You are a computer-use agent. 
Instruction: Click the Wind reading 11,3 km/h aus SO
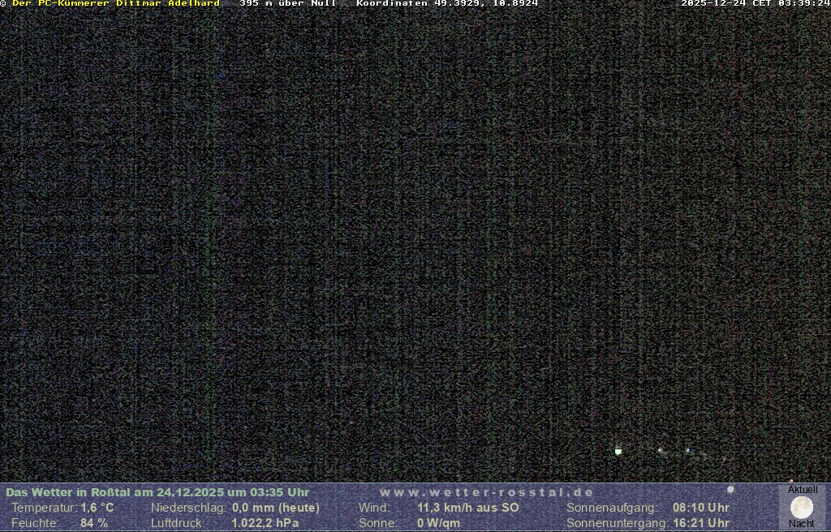(x=468, y=508)
